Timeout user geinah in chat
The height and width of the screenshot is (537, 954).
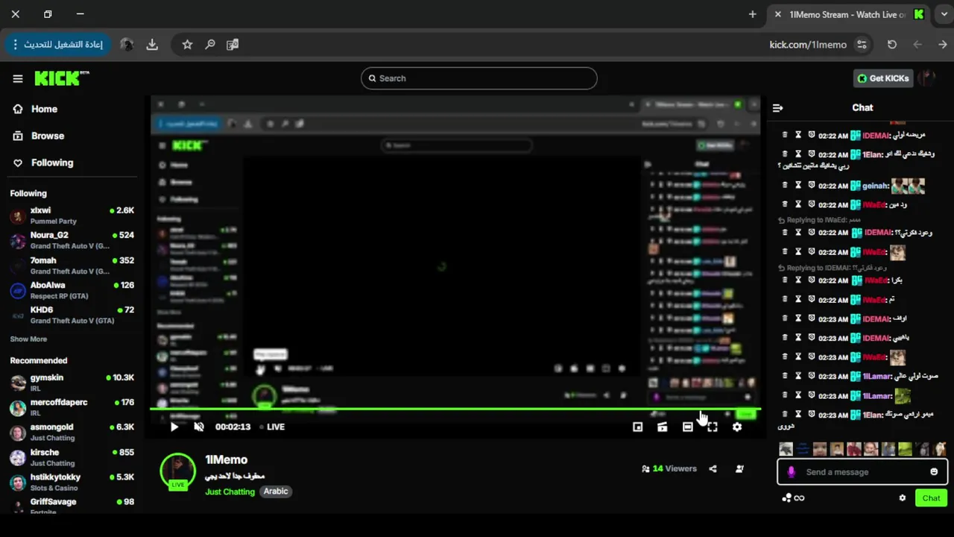(798, 186)
